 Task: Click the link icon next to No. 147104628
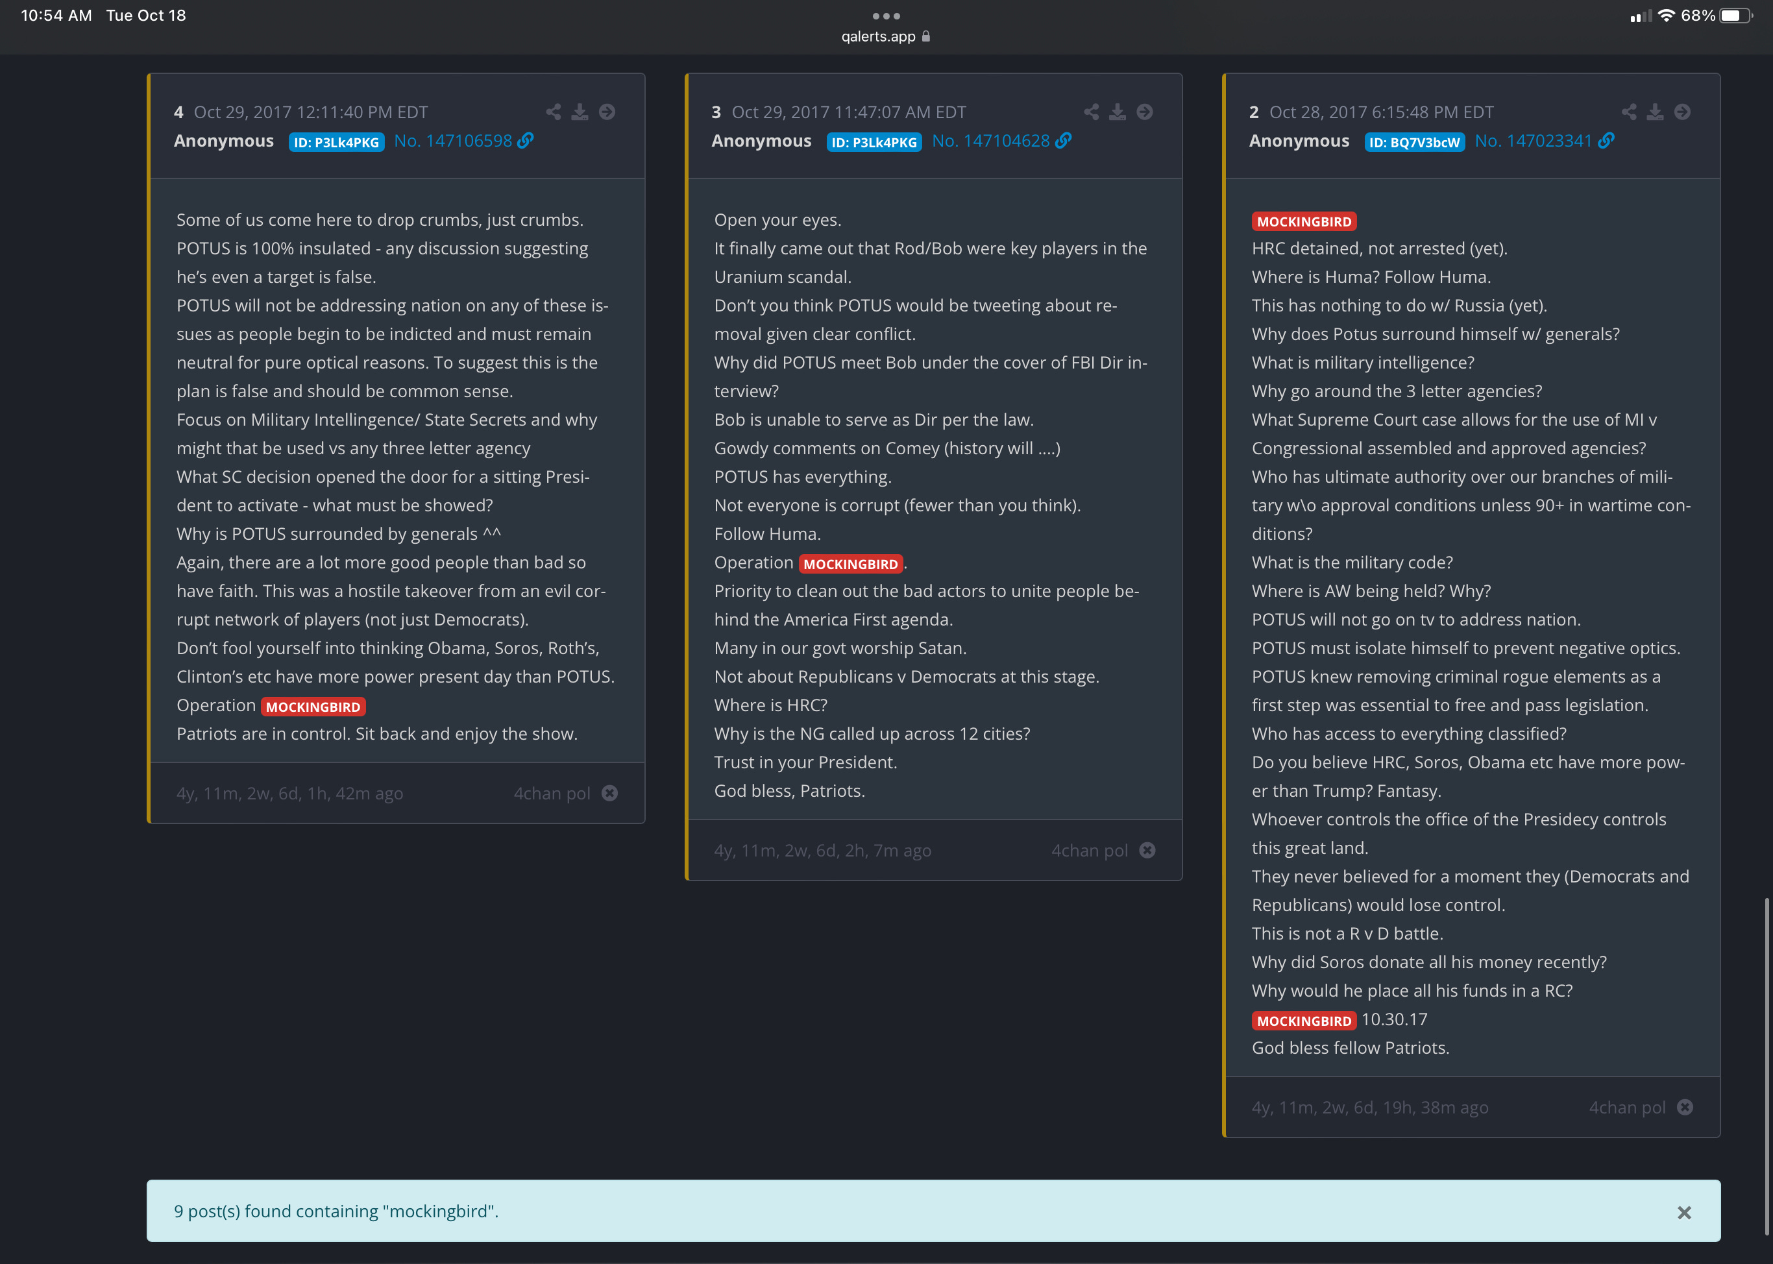coord(1064,141)
